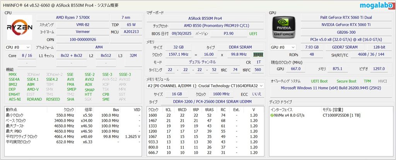Click the 8 / 16 core count field
396x160 pixels.
point(27,56)
